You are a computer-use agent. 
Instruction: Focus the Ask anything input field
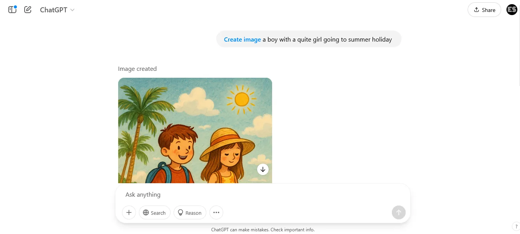262,195
